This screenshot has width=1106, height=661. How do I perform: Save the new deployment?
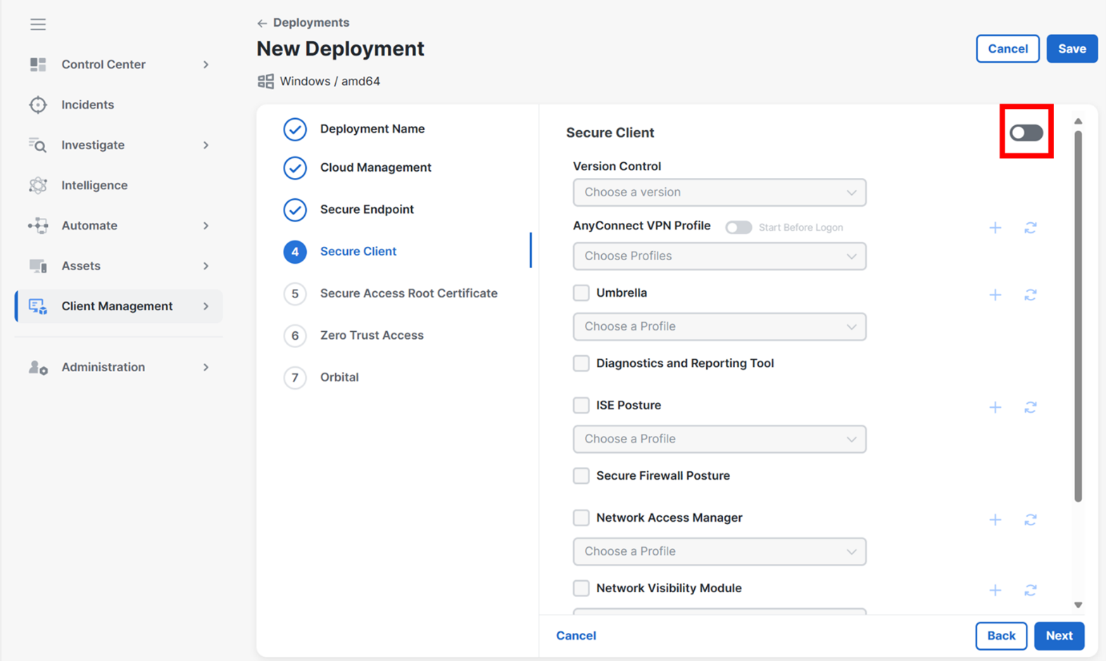click(x=1071, y=49)
